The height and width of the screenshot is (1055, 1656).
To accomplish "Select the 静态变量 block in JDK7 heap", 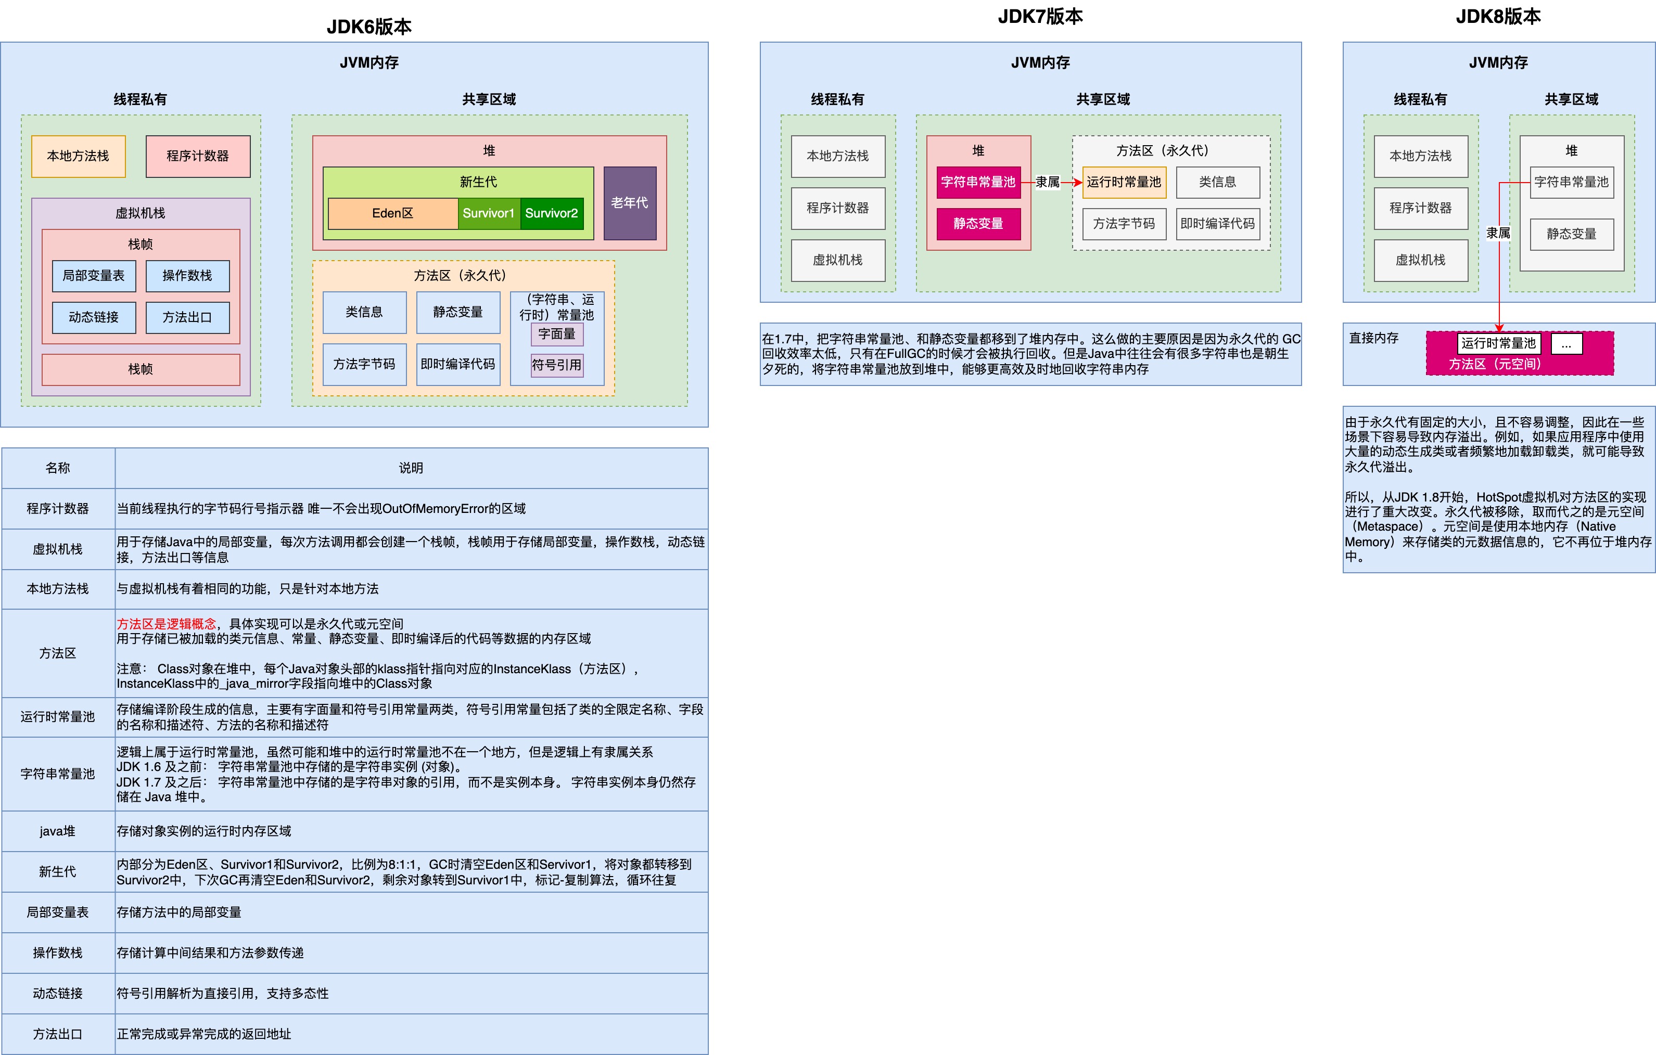I will pyautogui.click(x=979, y=224).
